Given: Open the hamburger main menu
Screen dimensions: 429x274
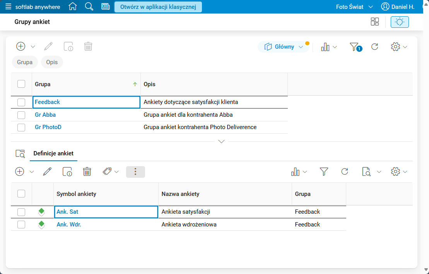Looking at the screenshot, I should coord(8,7).
